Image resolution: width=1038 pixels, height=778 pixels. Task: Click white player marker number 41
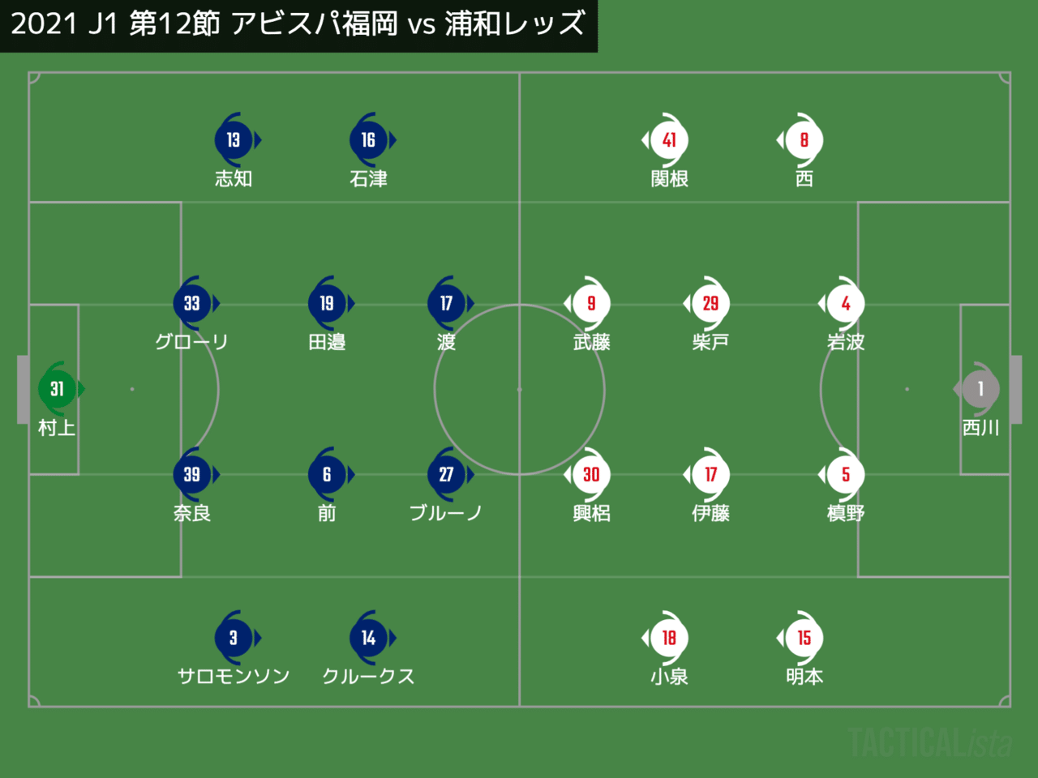pyautogui.click(x=669, y=140)
